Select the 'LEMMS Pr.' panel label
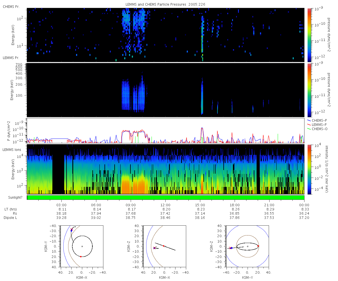The image size is (338, 281). 11,58
